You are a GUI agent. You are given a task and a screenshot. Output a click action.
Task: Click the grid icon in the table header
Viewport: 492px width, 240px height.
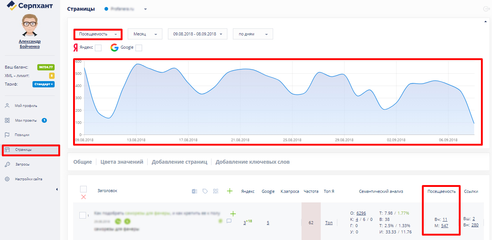216,191
